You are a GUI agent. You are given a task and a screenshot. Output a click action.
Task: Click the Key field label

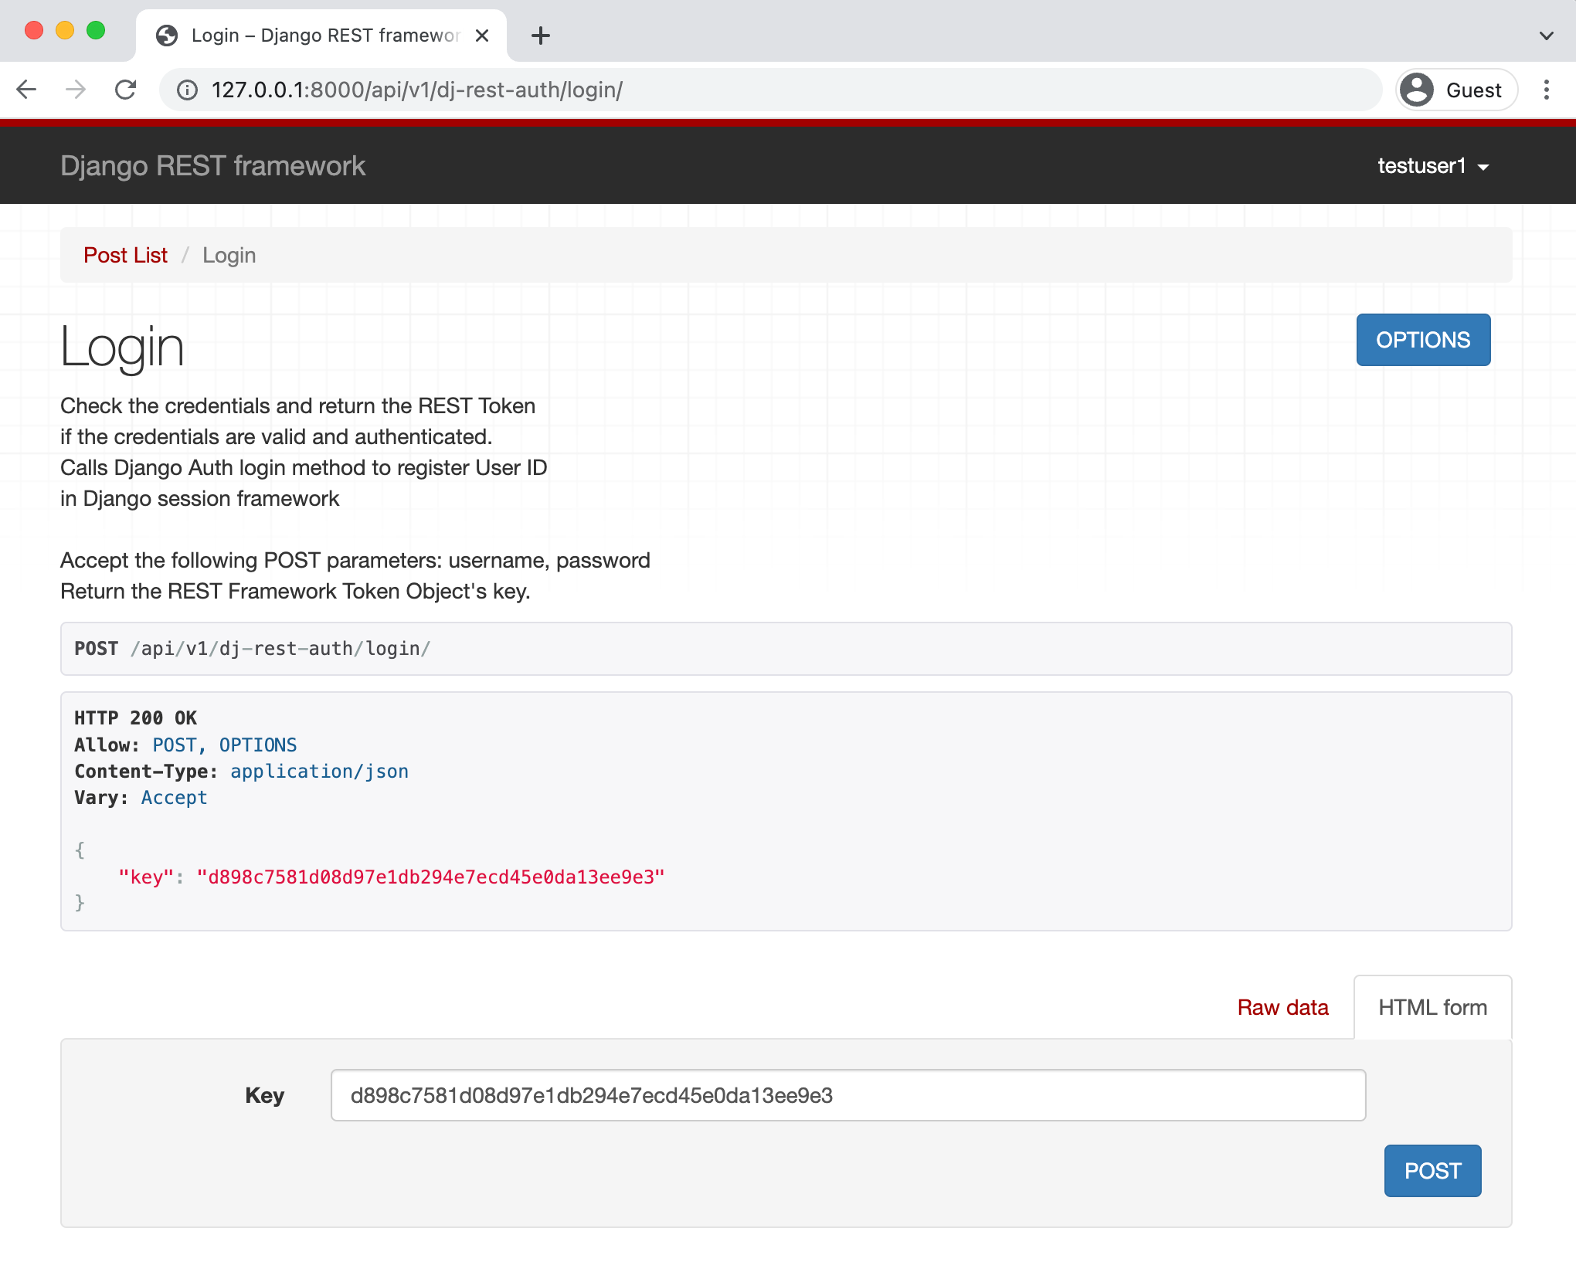(x=264, y=1095)
